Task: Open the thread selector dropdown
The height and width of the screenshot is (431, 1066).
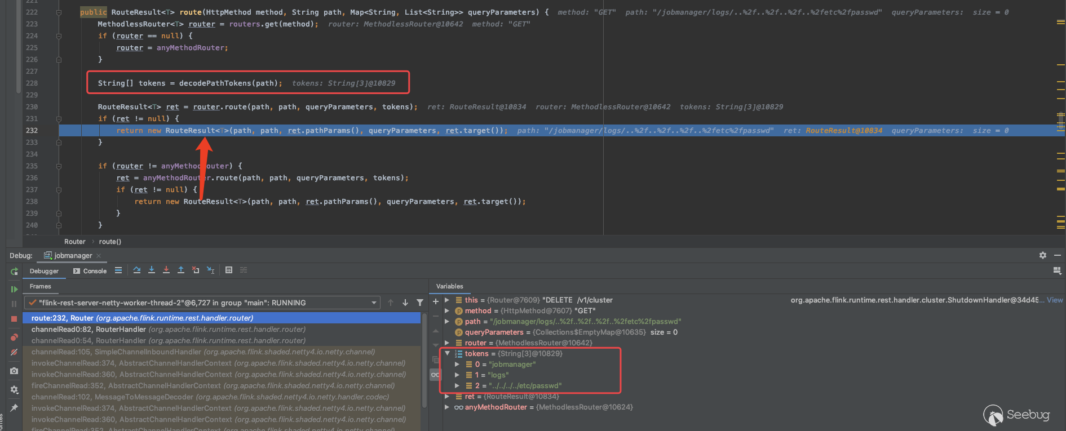Action: 374,303
